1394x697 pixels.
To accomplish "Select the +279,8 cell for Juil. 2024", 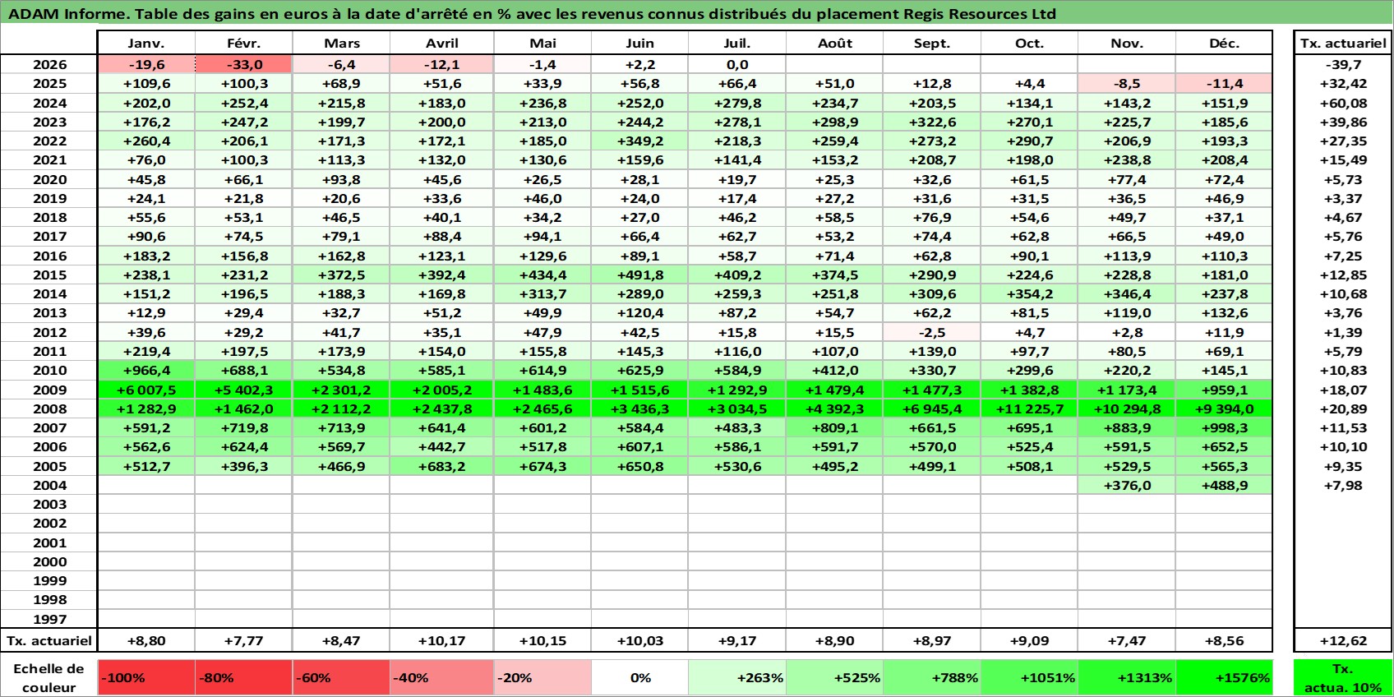I will [x=737, y=103].
